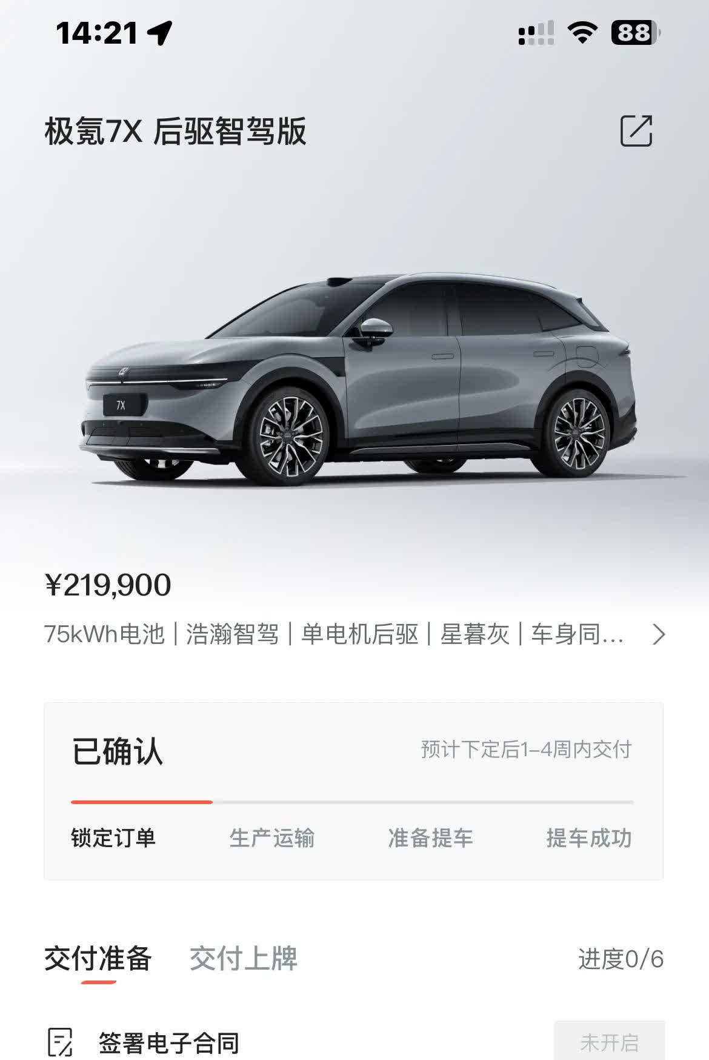Image resolution: width=709 pixels, height=1060 pixels.
Task: Tap the Wi-Fi icon in status bar
Action: coord(582,32)
